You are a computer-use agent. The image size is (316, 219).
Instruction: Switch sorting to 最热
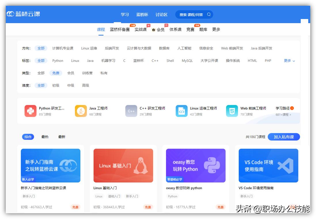[x=45, y=137]
